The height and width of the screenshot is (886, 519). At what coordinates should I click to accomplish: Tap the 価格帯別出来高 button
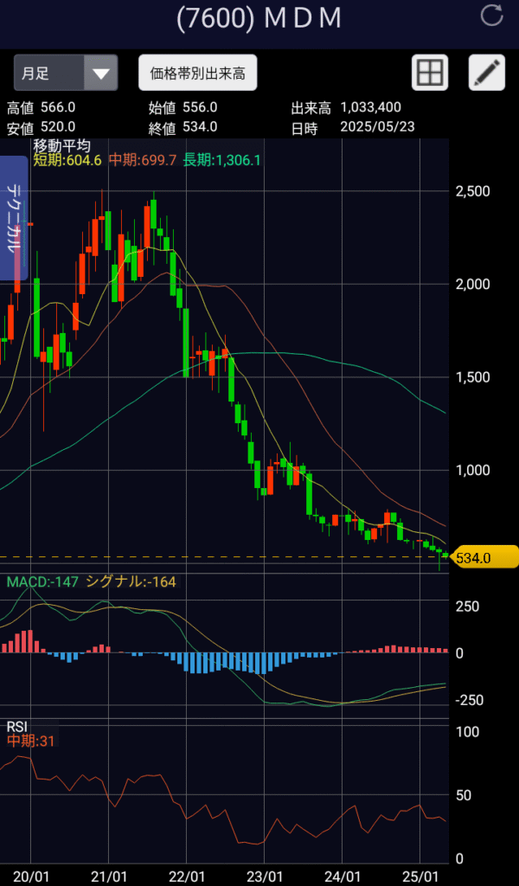click(x=198, y=73)
